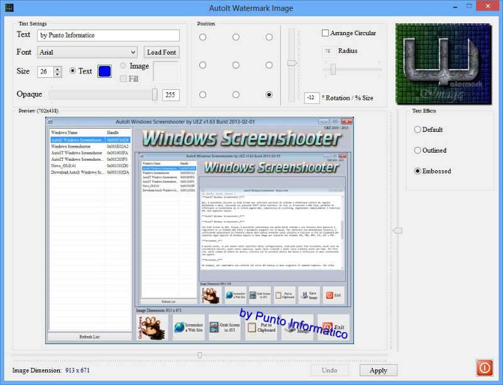Select the Embossed text effect
503x385 pixels.
pyautogui.click(x=417, y=171)
